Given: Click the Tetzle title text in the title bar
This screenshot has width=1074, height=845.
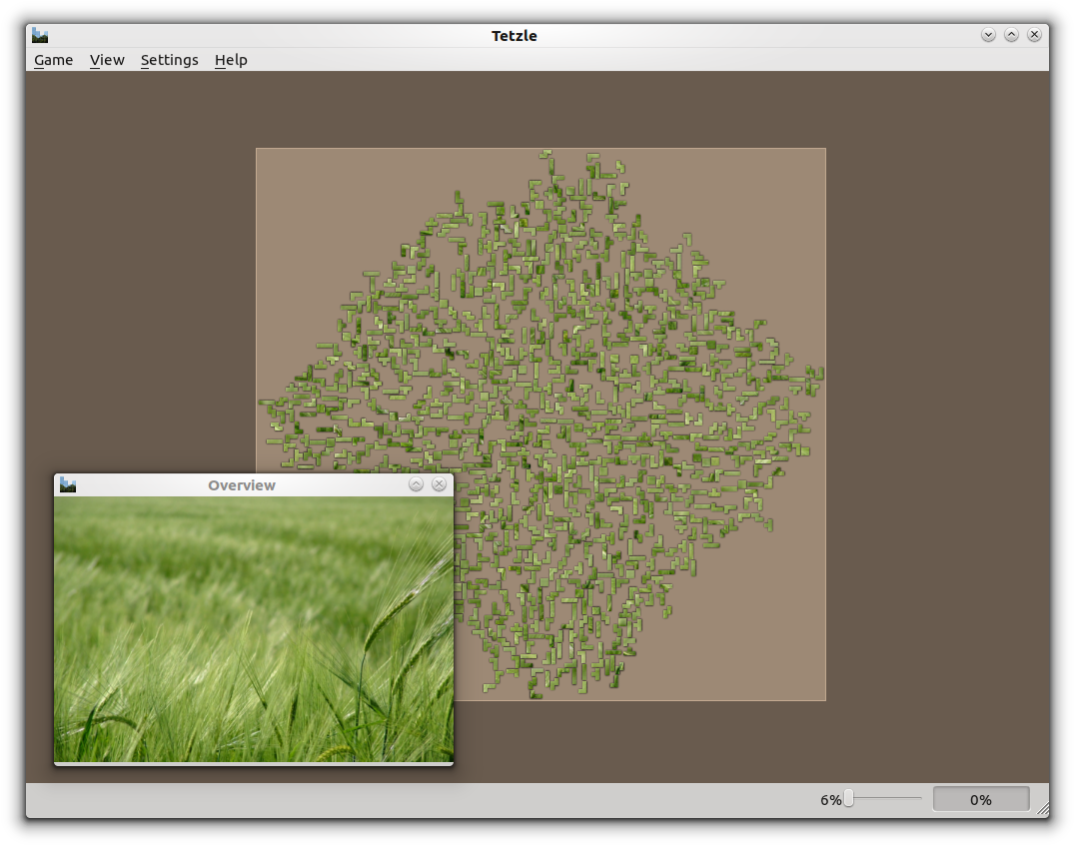Looking at the screenshot, I should (514, 35).
